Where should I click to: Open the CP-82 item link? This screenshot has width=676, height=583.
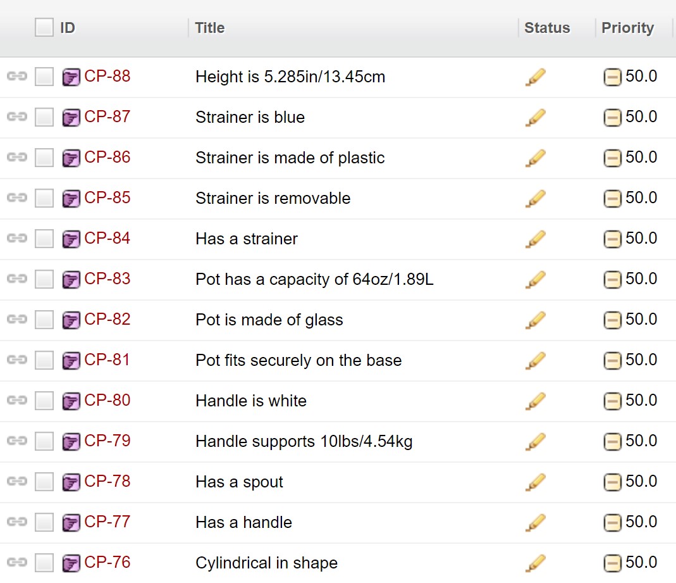pyautogui.click(x=107, y=320)
